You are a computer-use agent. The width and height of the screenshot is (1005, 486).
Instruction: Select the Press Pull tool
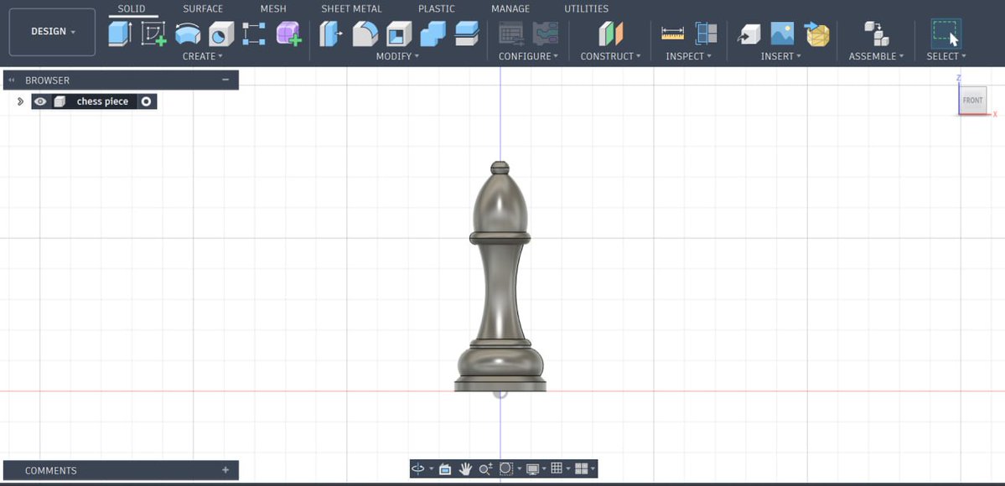pyautogui.click(x=331, y=34)
